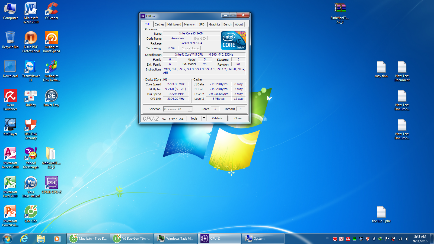
Task: Click the volume speaker tray icon
Action: click(407, 239)
